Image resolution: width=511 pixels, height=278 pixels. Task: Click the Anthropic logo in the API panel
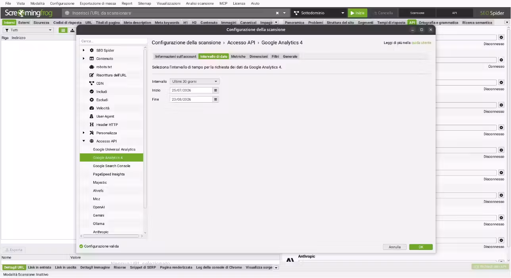[x=290, y=260]
